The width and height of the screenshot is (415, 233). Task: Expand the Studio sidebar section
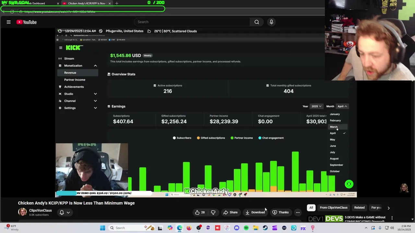click(x=95, y=94)
